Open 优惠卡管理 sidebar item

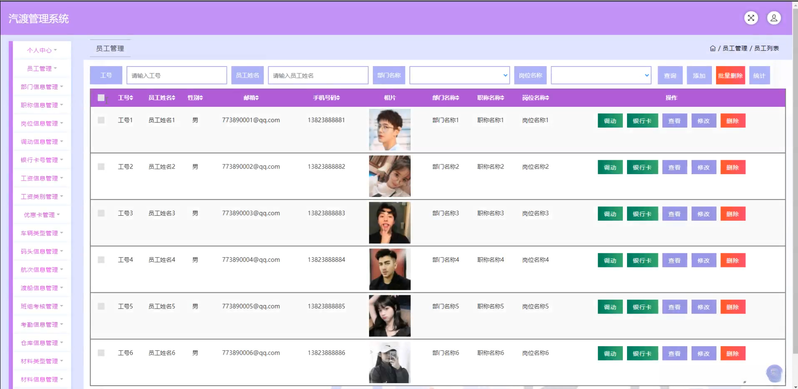pos(42,214)
